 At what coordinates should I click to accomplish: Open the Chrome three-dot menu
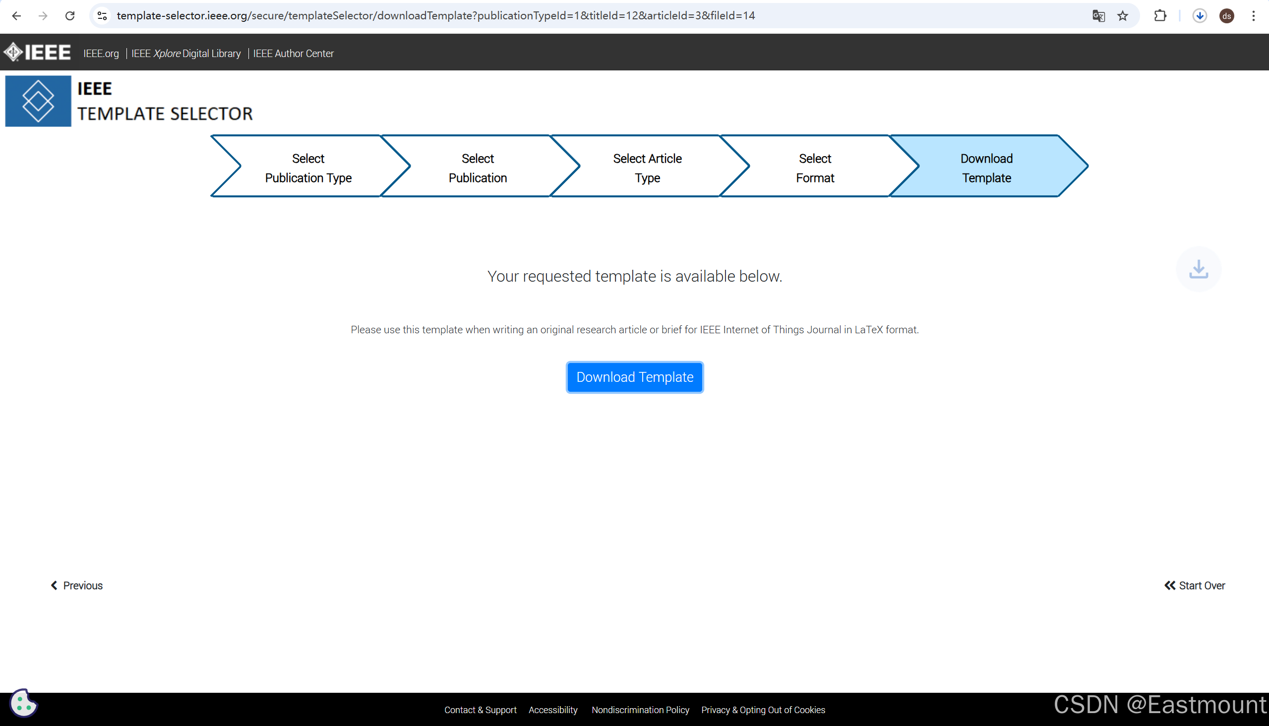[x=1253, y=16]
